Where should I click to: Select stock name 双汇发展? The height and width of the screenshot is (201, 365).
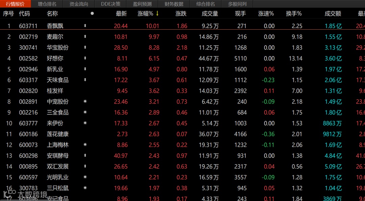(x=58, y=167)
